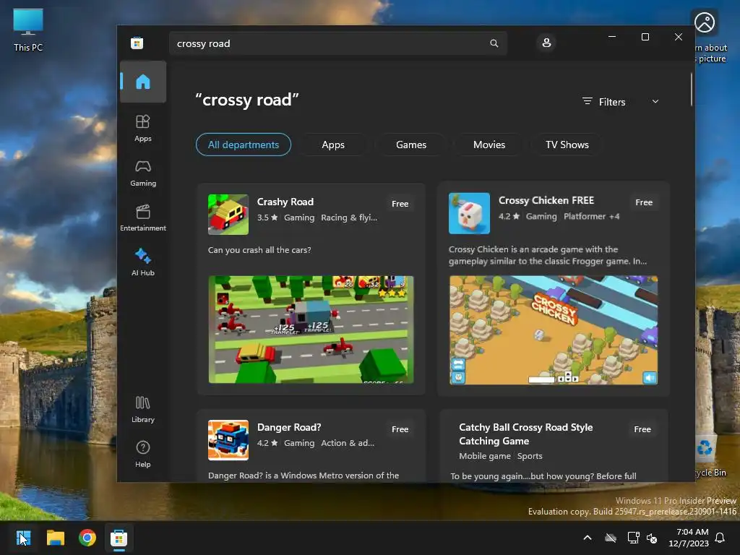Click Free button for Catchy Ball game
Image resolution: width=740 pixels, height=555 pixels.
point(642,429)
